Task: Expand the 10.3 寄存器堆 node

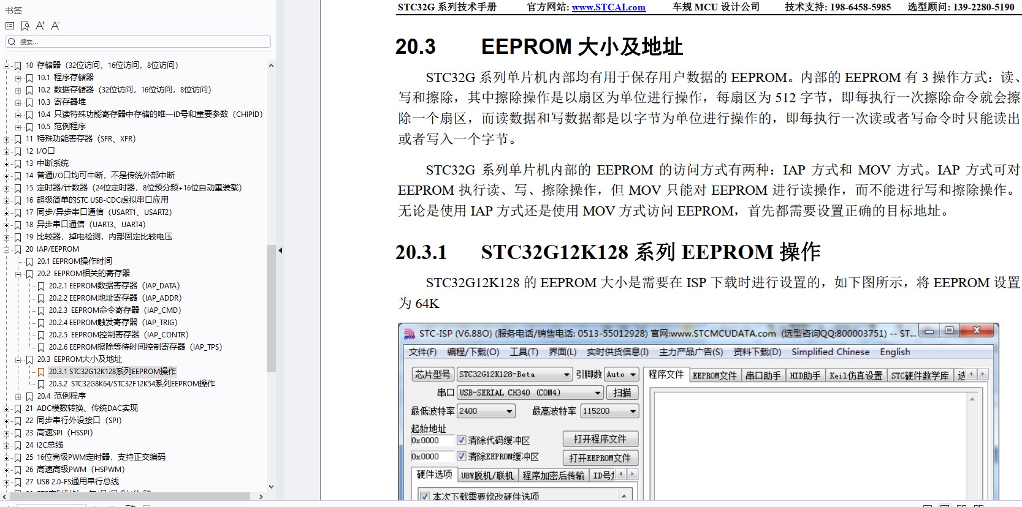Action: click(x=19, y=102)
